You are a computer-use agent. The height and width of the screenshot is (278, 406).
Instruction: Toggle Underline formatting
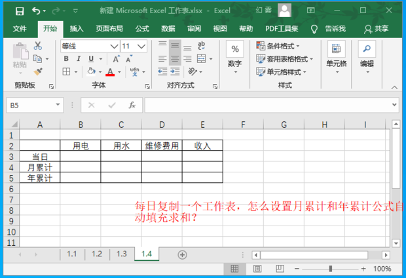coord(91,59)
